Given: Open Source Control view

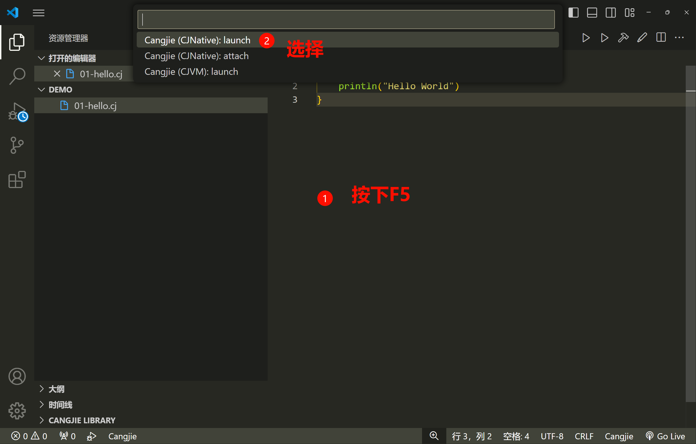Looking at the screenshot, I should coord(17,145).
